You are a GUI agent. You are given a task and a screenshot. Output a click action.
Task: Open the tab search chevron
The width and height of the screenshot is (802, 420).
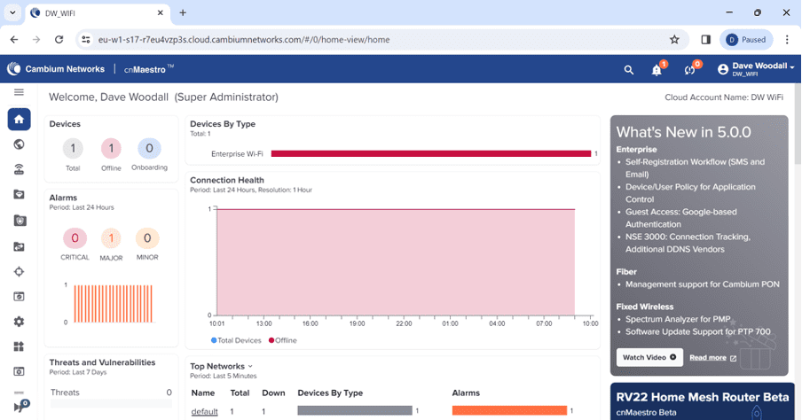click(x=12, y=12)
